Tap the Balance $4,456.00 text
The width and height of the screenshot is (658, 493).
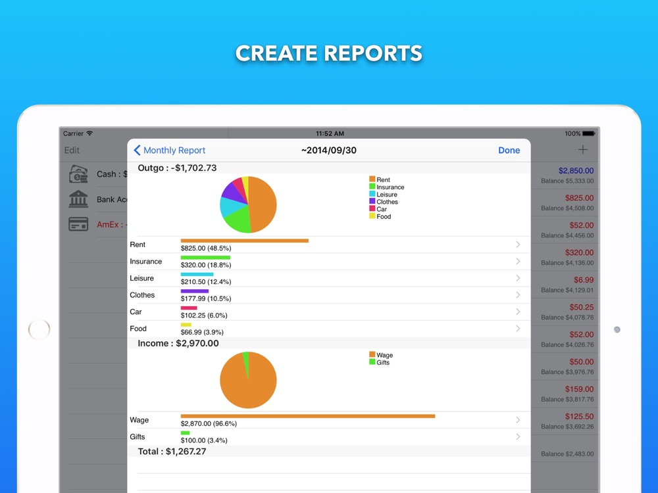click(567, 235)
